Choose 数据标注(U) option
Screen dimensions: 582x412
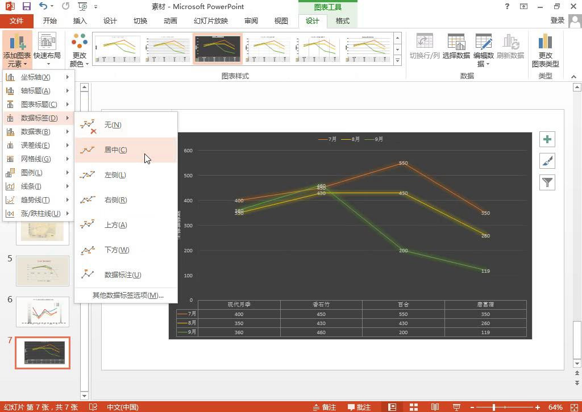(x=126, y=274)
